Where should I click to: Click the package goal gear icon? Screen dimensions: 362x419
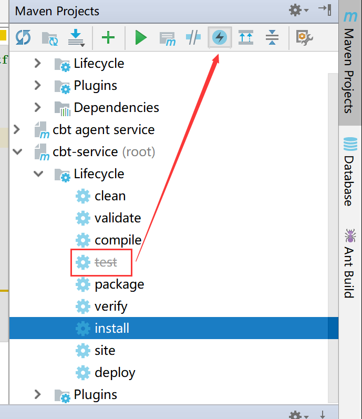[83, 284]
